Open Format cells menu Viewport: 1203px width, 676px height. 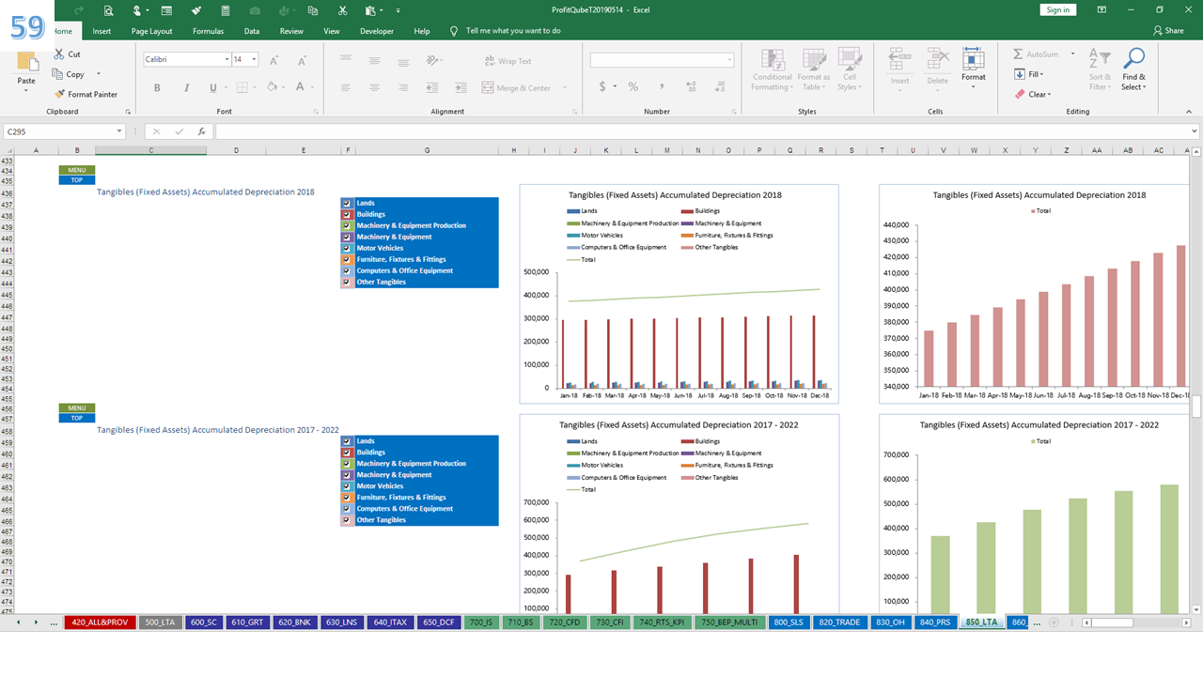(974, 69)
